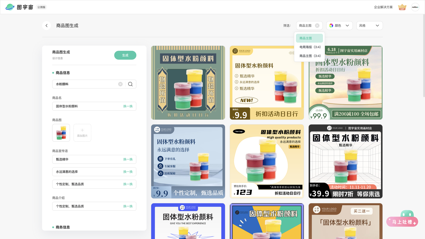Click the 商务信息 section heading
Viewport: 425px width, 239px height.
[63, 227]
